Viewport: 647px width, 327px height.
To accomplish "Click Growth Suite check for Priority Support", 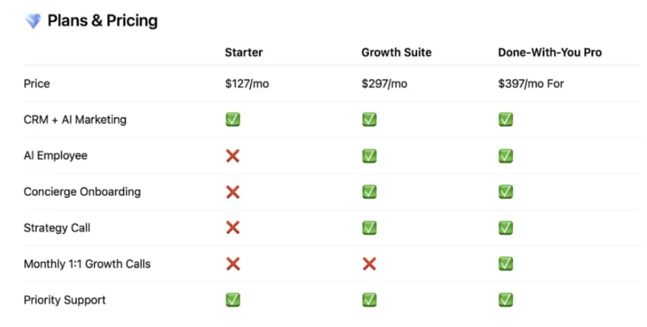I will coord(369,300).
